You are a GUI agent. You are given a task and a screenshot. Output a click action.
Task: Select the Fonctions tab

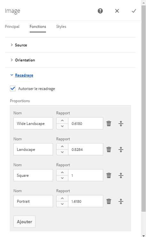(x=38, y=27)
